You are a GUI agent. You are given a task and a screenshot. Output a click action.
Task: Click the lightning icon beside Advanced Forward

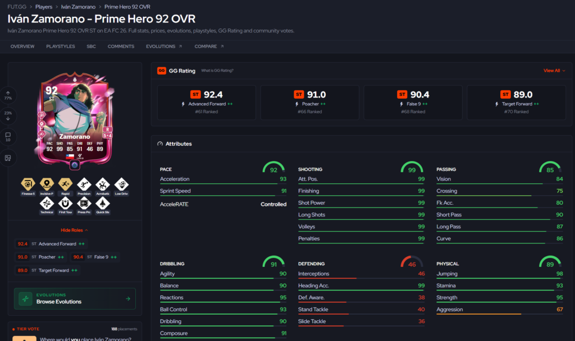click(184, 104)
